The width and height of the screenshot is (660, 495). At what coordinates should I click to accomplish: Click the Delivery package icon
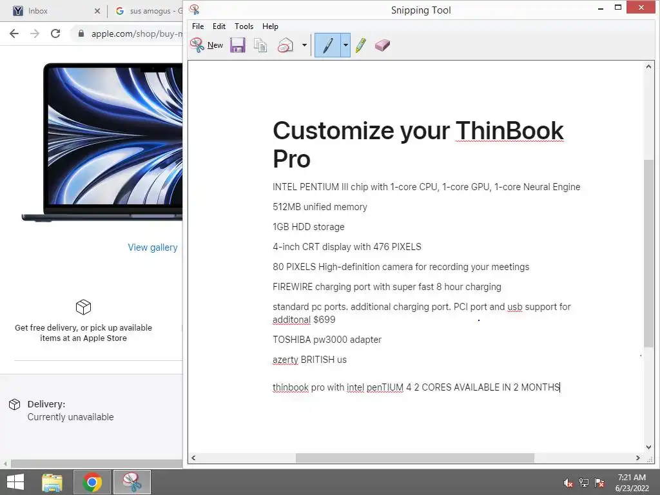point(14,404)
